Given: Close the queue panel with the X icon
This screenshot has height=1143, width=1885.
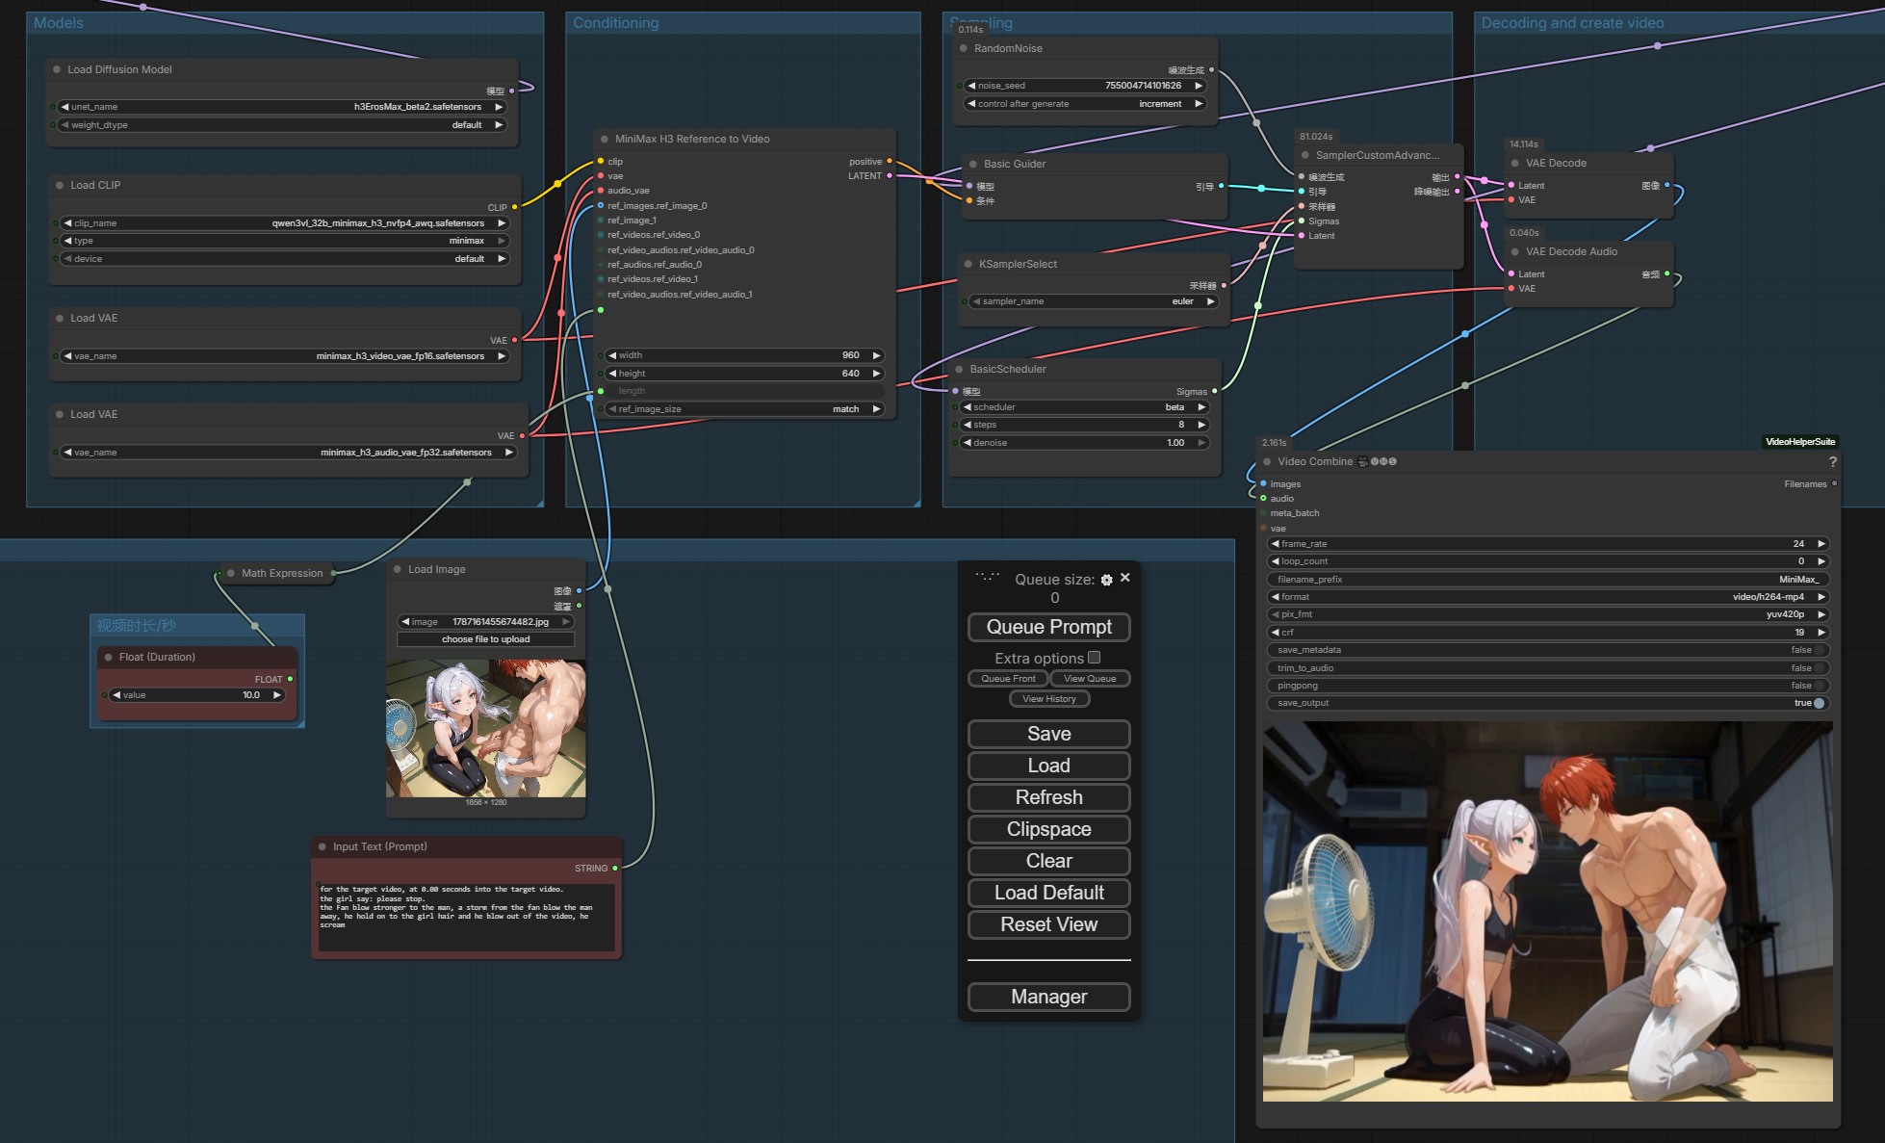Looking at the screenshot, I should pos(1125,578).
